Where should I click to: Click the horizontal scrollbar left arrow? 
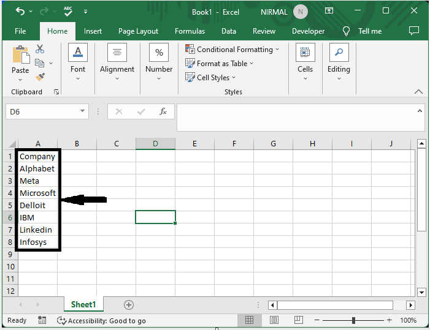coord(272,305)
